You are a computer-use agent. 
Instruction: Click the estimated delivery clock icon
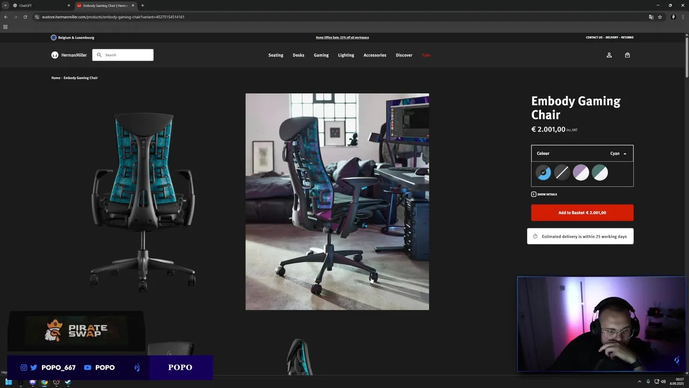tap(535, 237)
